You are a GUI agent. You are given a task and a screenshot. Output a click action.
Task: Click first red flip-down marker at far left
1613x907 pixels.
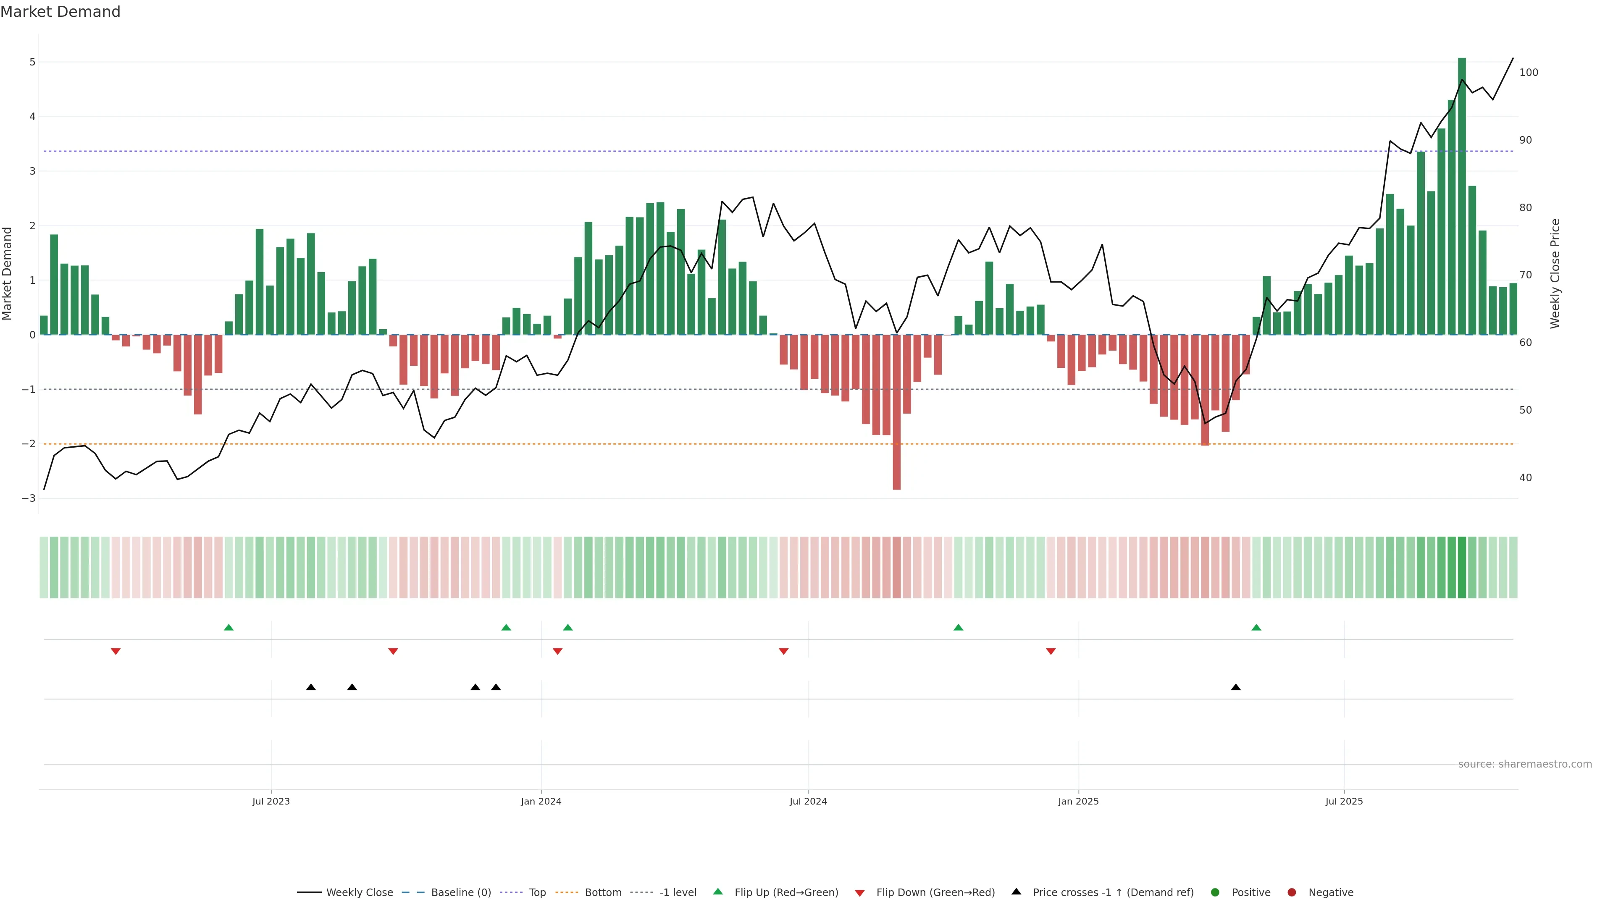115,652
